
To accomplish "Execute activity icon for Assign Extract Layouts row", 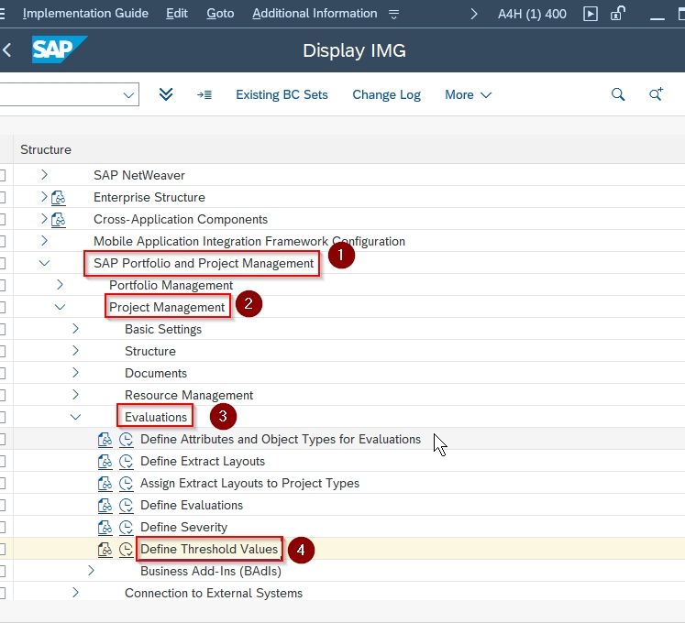I will (x=127, y=484).
